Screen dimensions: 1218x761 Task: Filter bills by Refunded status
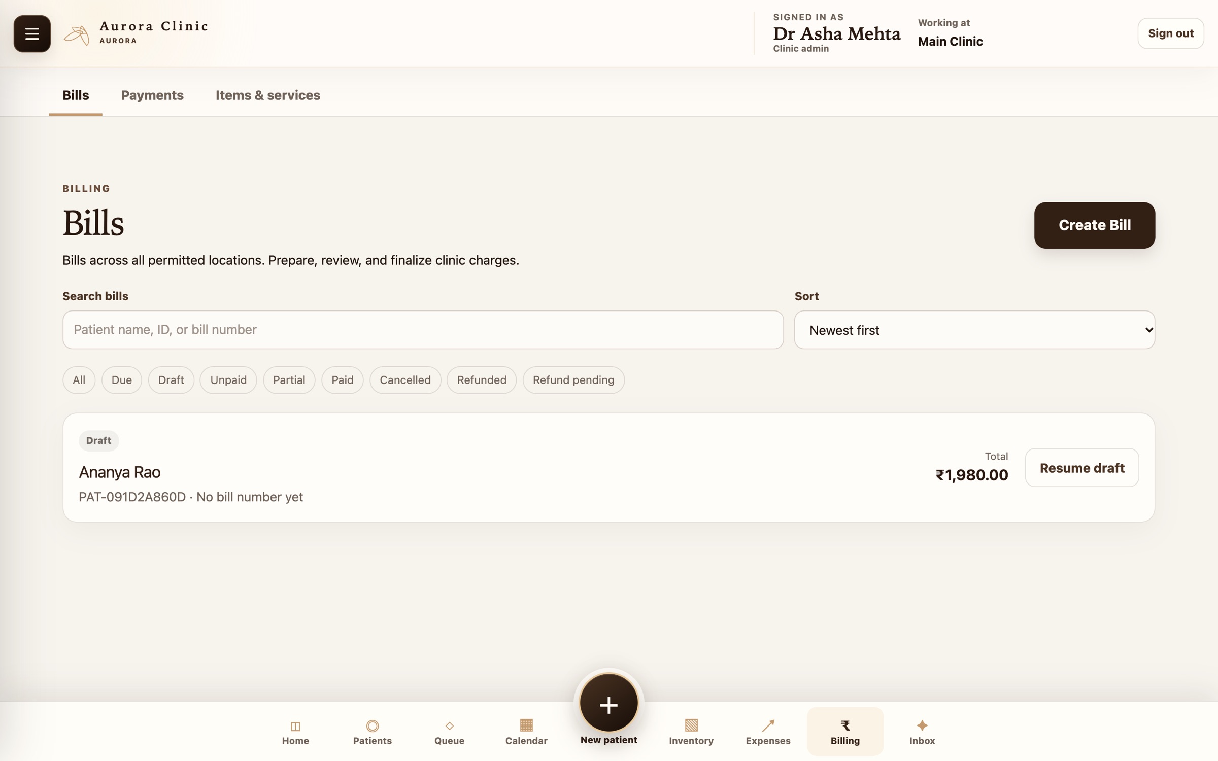(x=482, y=380)
